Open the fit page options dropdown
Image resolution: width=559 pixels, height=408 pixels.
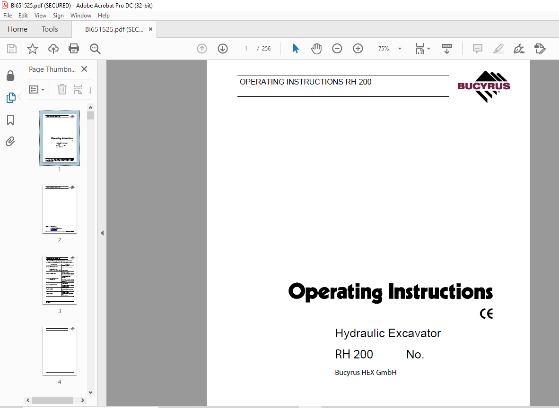[423, 49]
